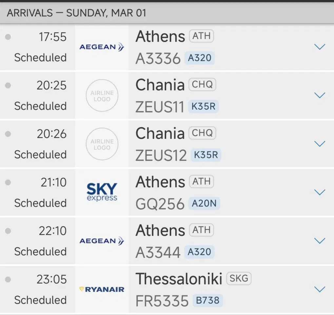Screen dimensions: 334x315
Task: Click the airline logo placeholder for ZEUS11
Action: tap(102, 96)
